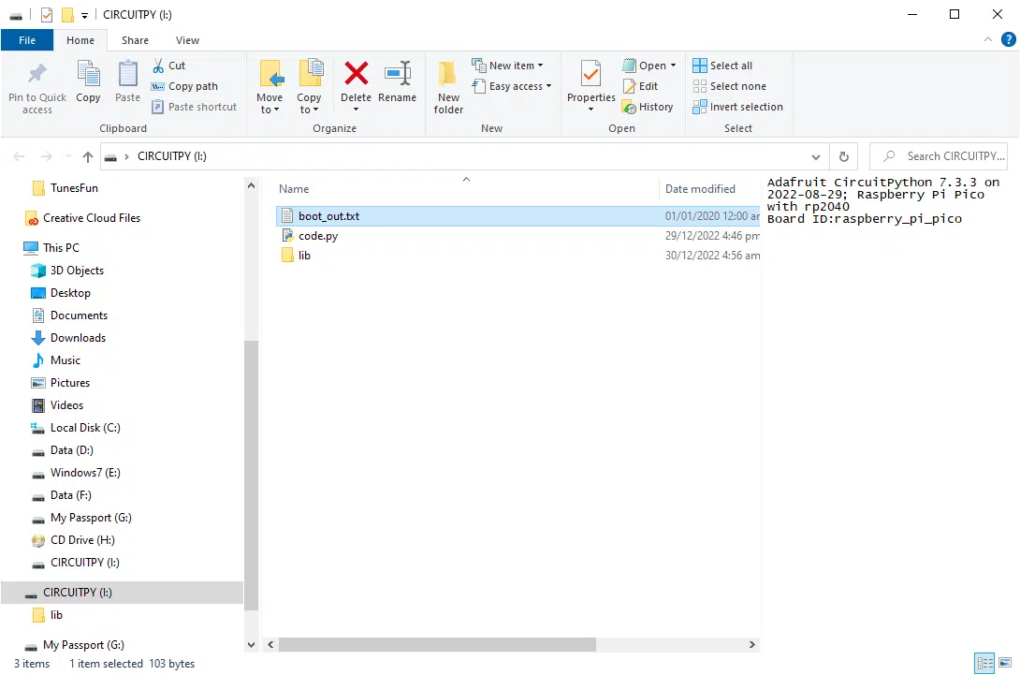Open the Copy to menu
The width and height of the screenshot is (1020, 675).
310,88
